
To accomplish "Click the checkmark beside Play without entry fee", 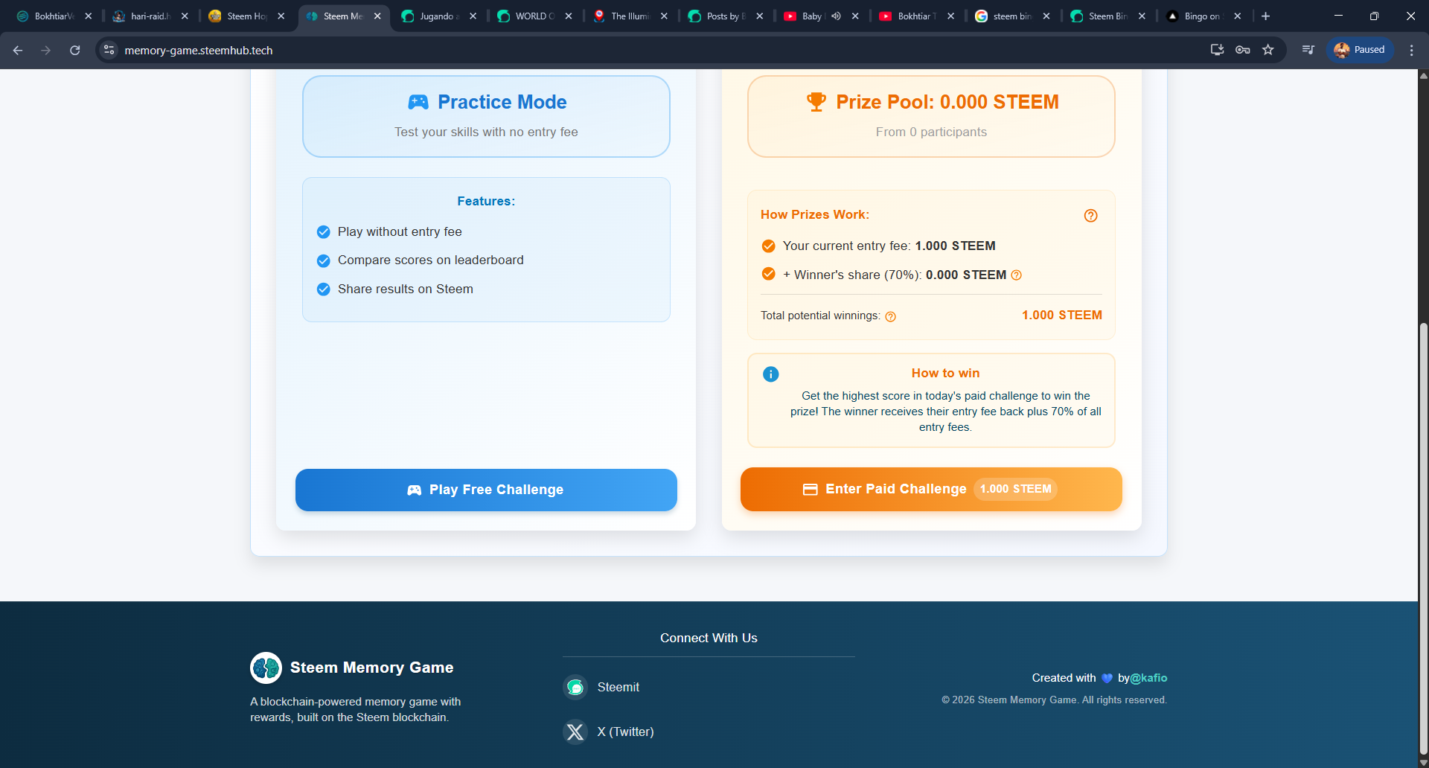I will [x=324, y=232].
